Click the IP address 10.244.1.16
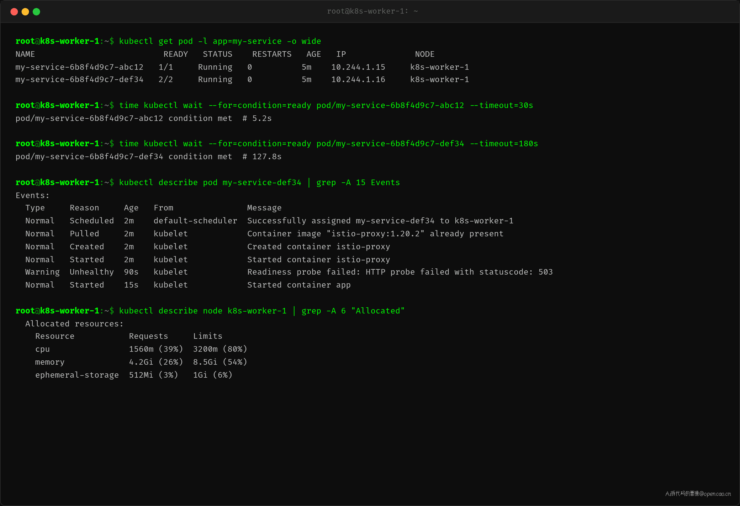The width and height of the screenshot is (740, 506). (358, 80)
